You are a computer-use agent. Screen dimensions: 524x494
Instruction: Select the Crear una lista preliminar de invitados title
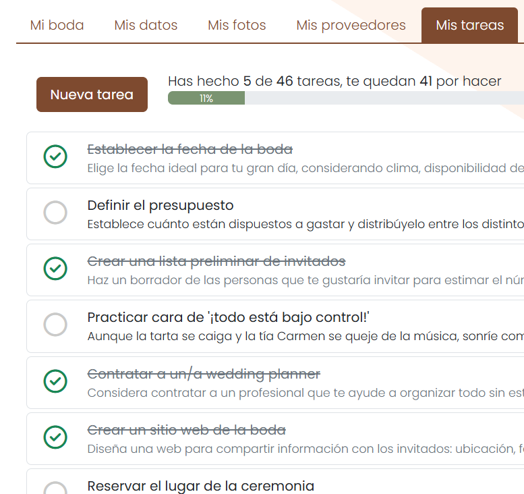click(x=216, y=261)
